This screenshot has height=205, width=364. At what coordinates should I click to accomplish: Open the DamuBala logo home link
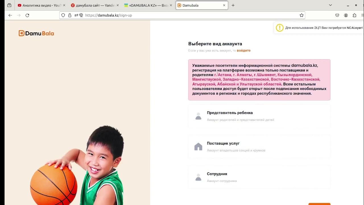pyautogui.click(x=36, y=33)
